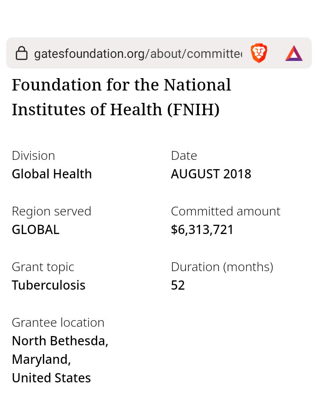Click the AUGUST 2018 date value
Viewport: 318px width, 408px height.
click(x=211, y=174)
